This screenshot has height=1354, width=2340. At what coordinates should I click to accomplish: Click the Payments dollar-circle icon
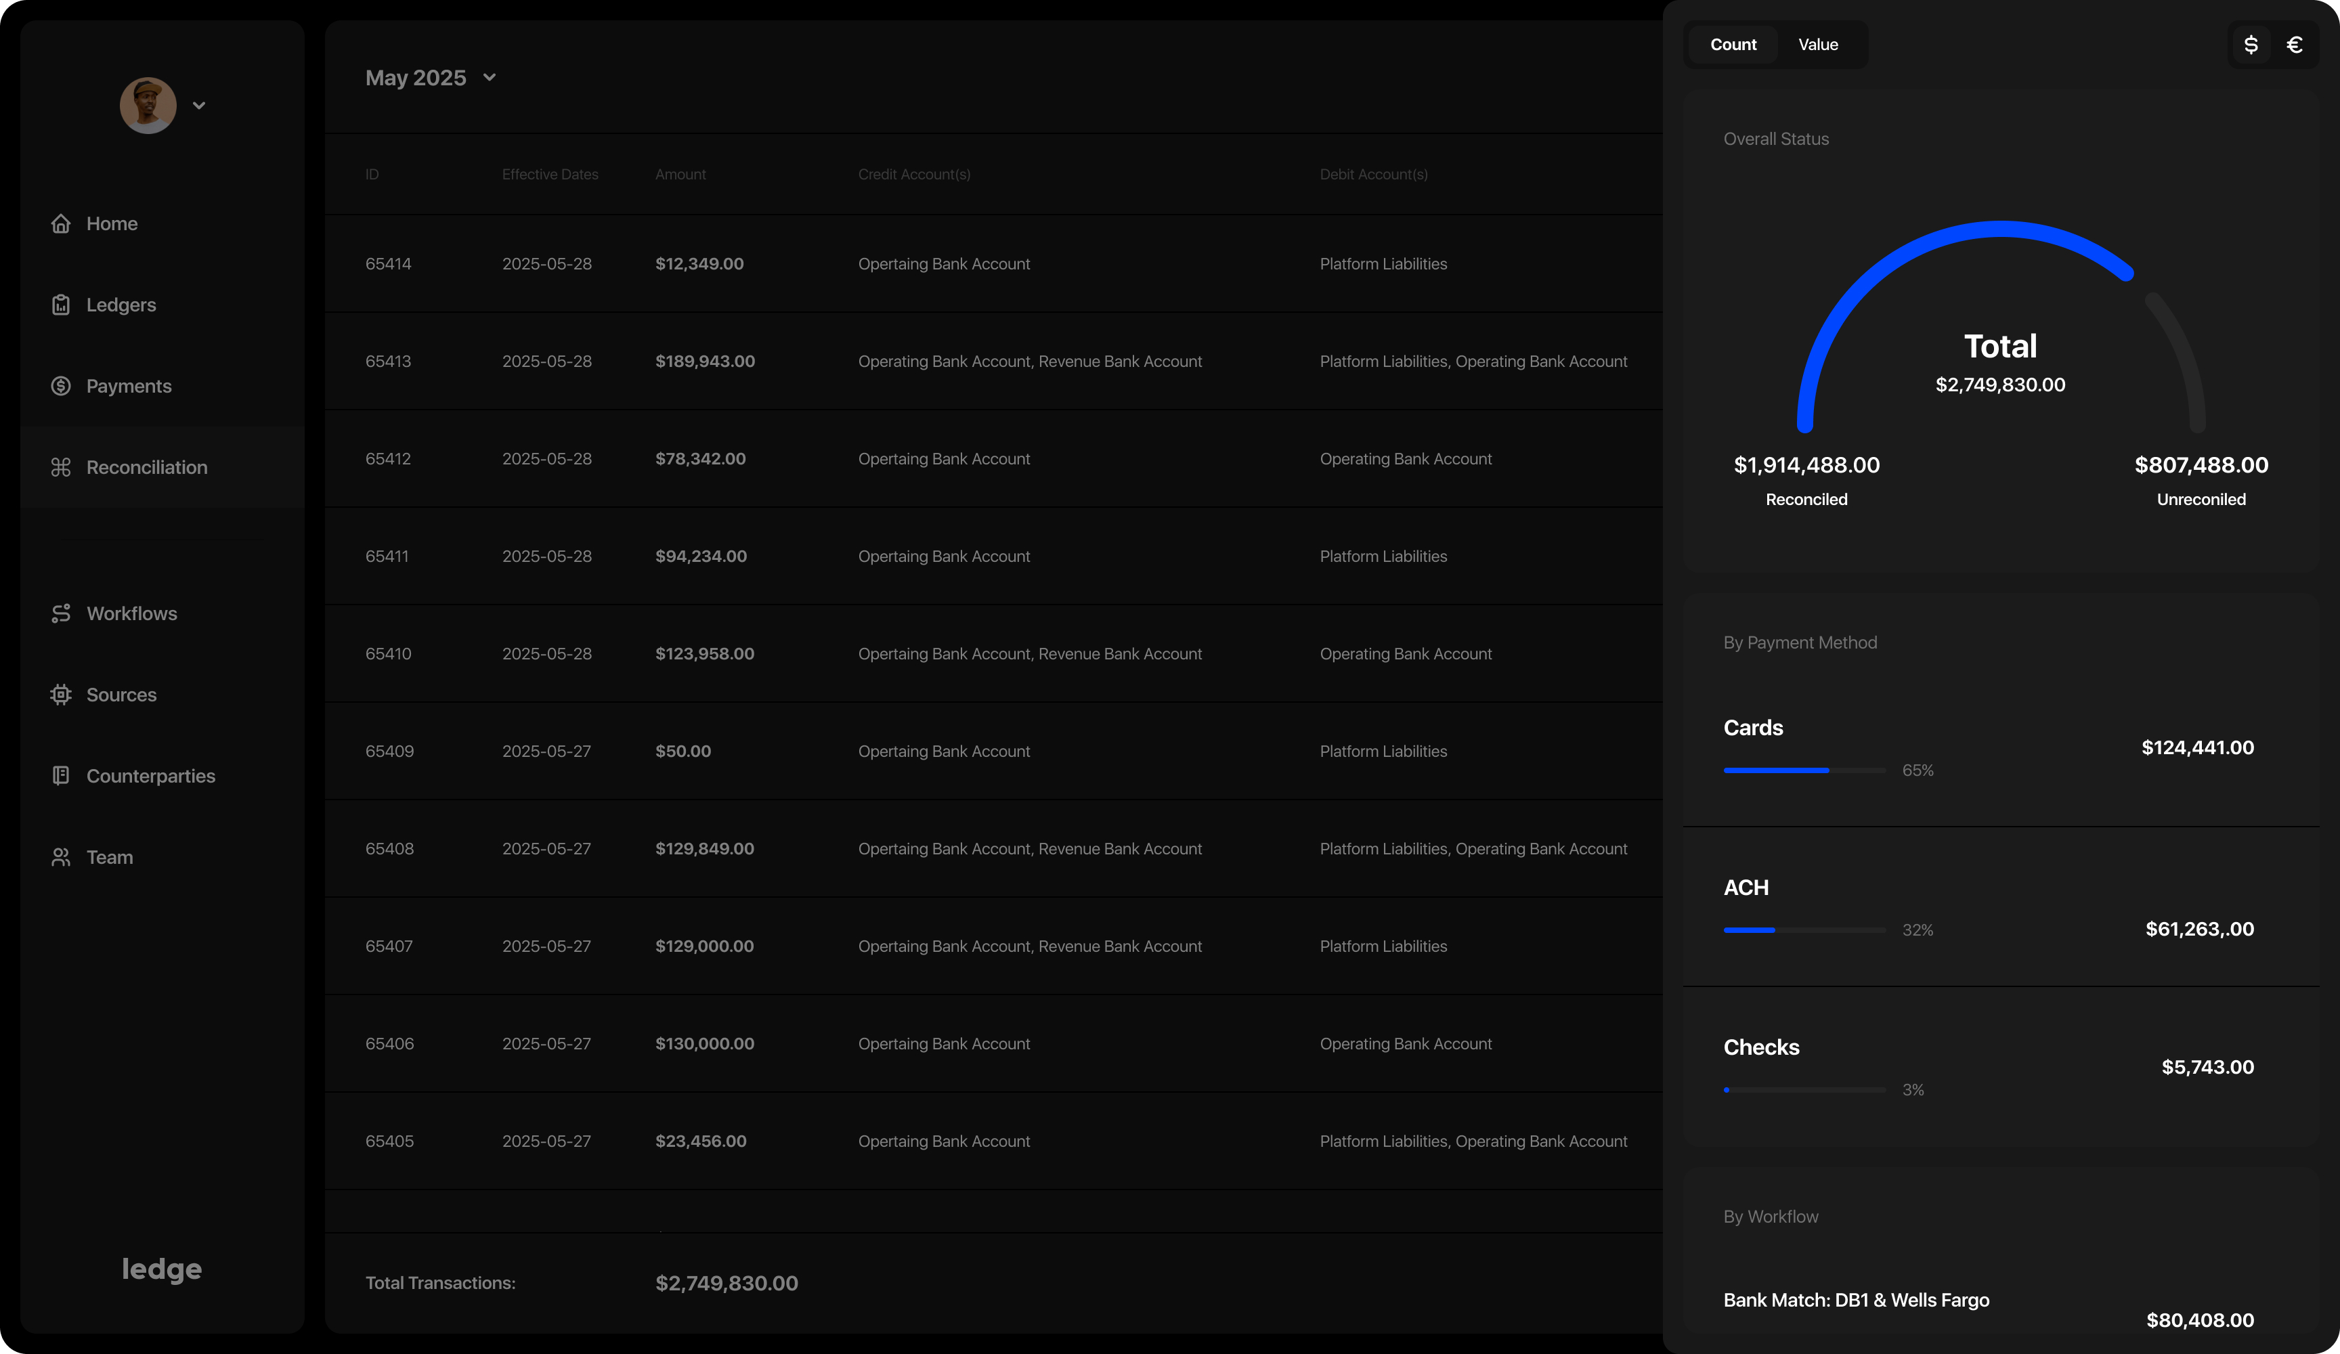(62, 387)
